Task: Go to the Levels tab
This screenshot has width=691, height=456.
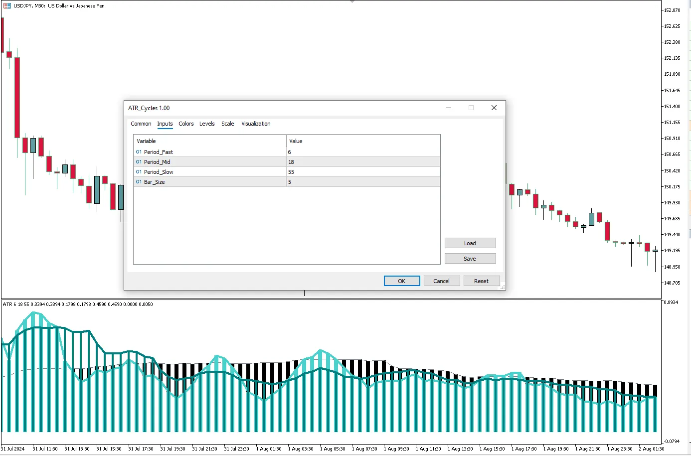Action: (207, 124)
